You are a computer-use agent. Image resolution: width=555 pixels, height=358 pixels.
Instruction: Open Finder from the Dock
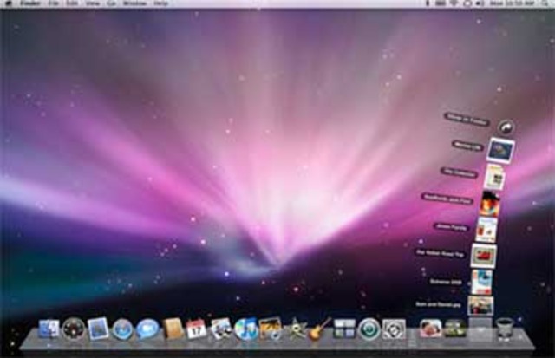coord(49,329)
